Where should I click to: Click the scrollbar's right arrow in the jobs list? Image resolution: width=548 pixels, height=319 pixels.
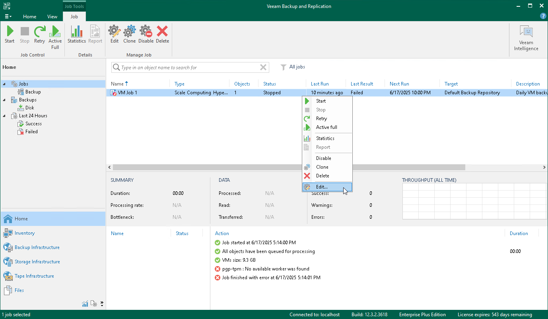pyautogui.click(x=545, y=167)
